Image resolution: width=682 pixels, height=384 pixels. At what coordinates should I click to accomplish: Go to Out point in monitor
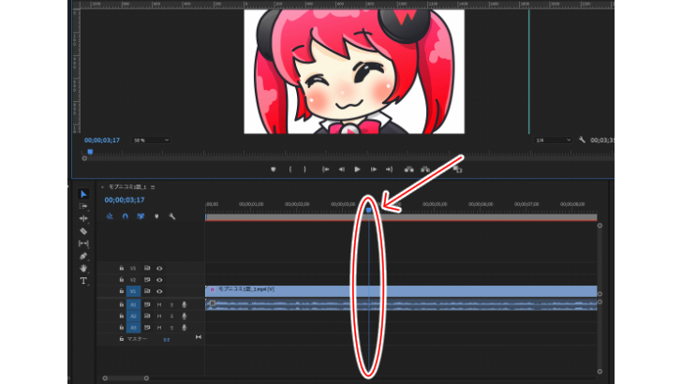point(389,170)
